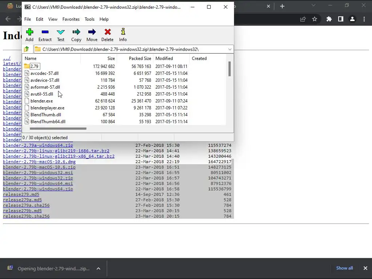Screen dimensions: 372x279
Task: Open blender-2.79b-linux-glibc219-i686.tar.bz2 link
Action: 56,151
